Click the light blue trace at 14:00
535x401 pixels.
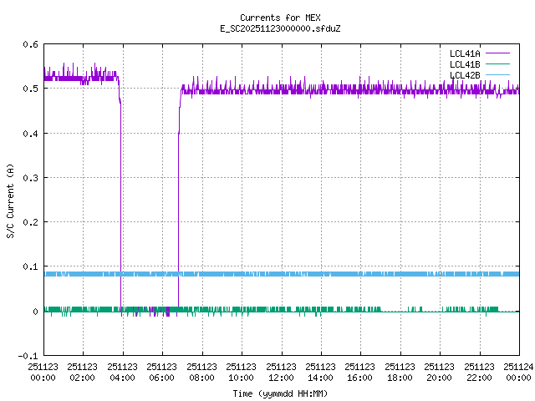[x=320, y=273]
